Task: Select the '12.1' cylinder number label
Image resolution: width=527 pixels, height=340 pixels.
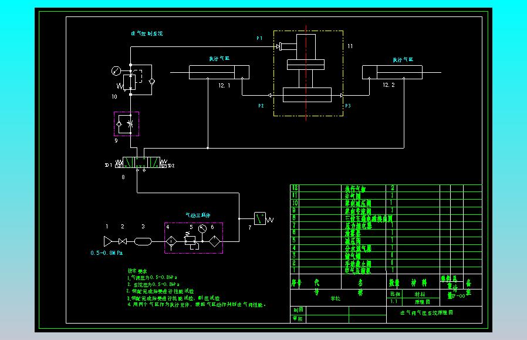Action: (224, 86)
